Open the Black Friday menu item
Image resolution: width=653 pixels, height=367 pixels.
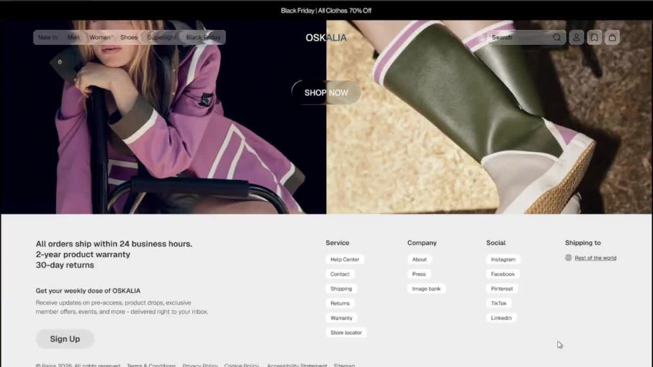[203, 37]
